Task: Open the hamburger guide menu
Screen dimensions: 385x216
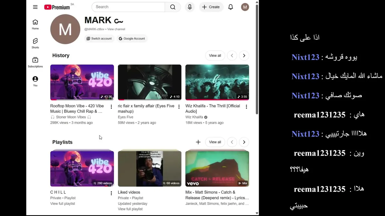Action: pos(35,7)
